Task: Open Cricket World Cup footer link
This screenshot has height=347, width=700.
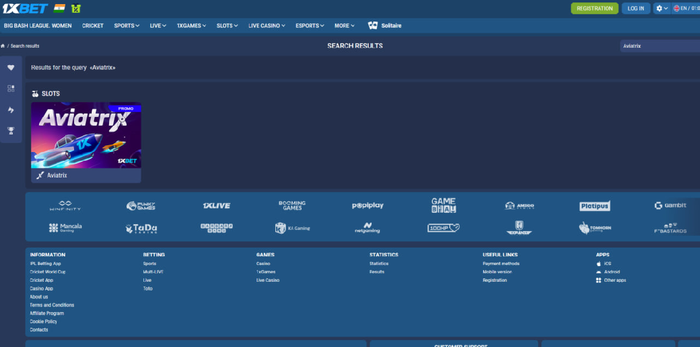Action: pyautogui.click(x=48, y=272)
